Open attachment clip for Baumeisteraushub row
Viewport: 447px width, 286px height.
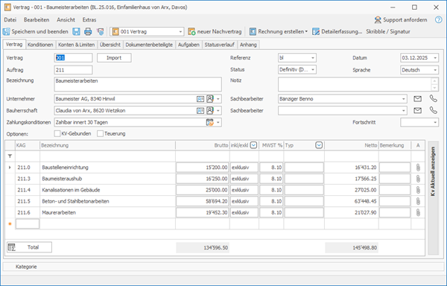pos(418,179)
